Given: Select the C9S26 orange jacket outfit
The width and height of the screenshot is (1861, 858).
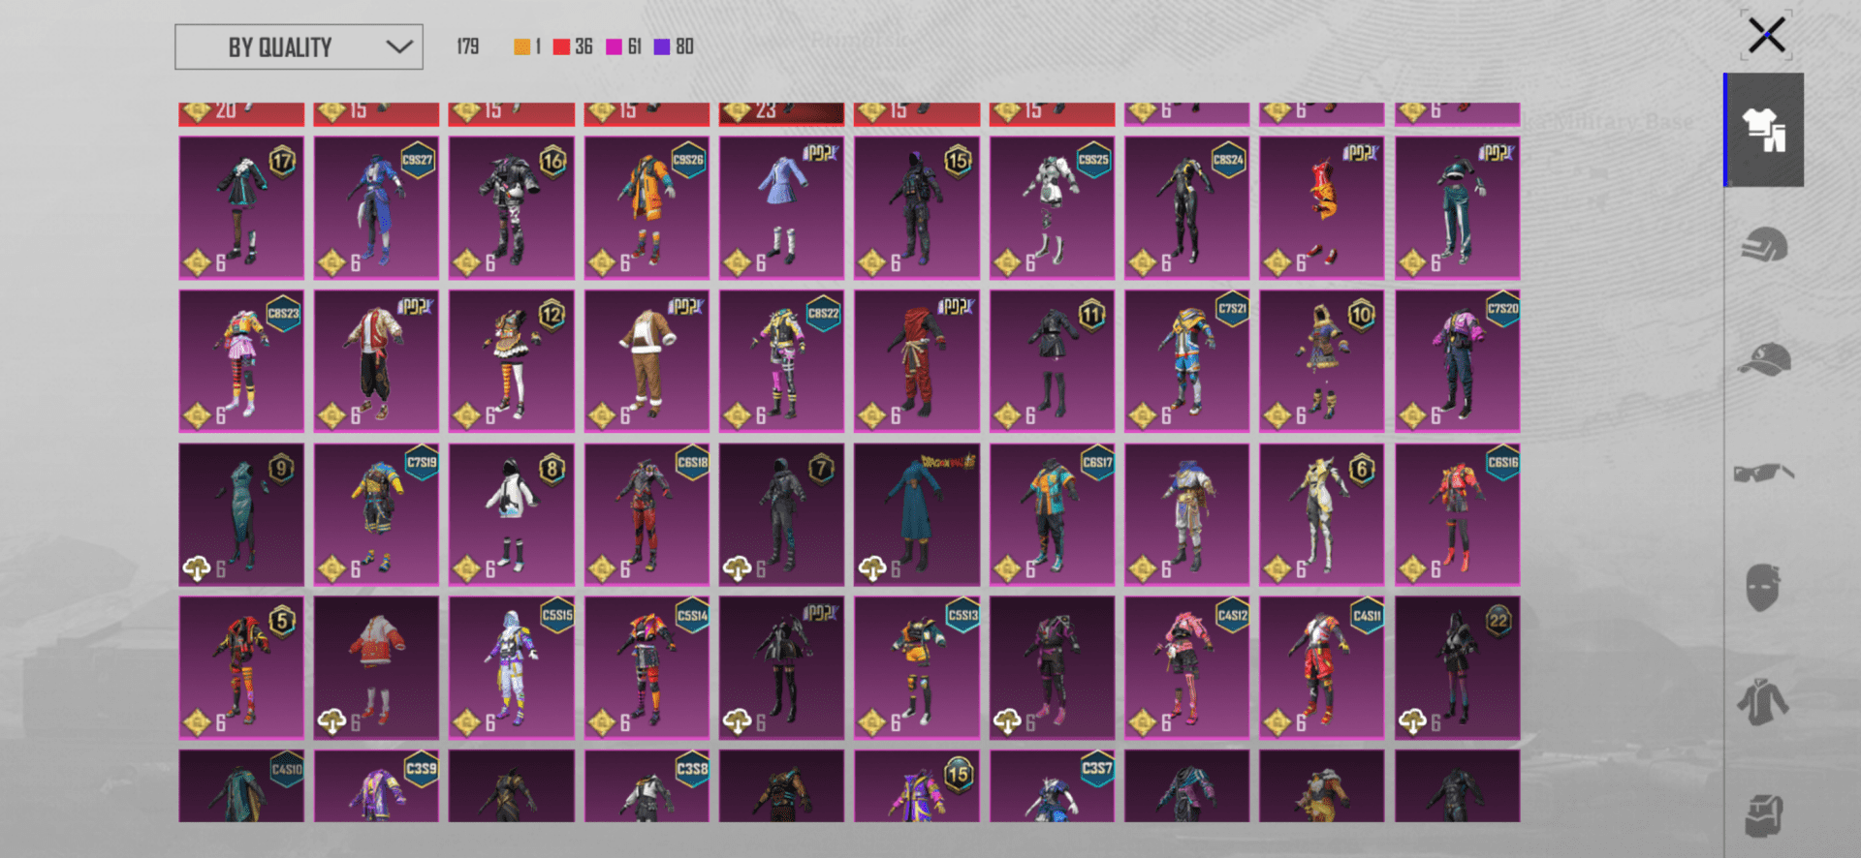Looking at the screenshot, I should pyautogui.click(x=647, y=208).
